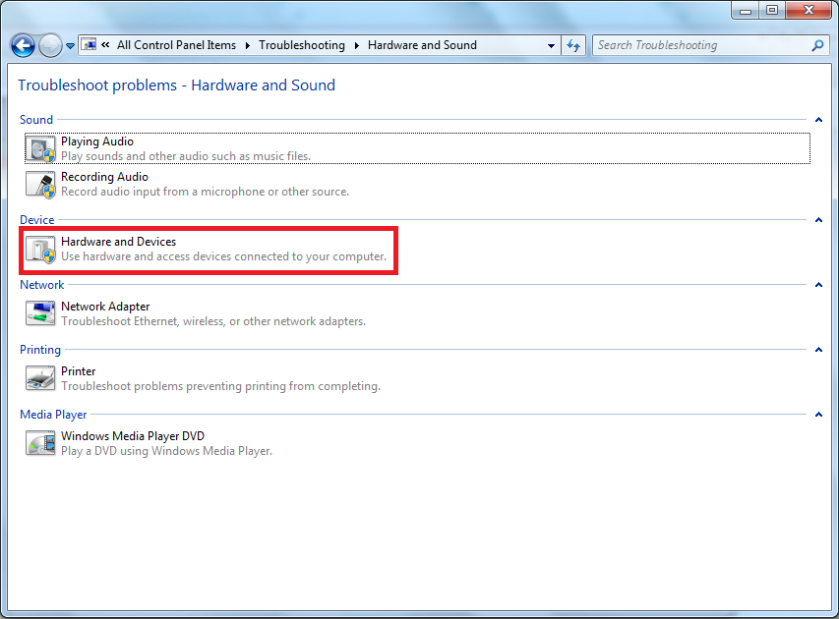
Task: Run the Network Adapter troubleshooter
Action: click(x=417, y=313)
